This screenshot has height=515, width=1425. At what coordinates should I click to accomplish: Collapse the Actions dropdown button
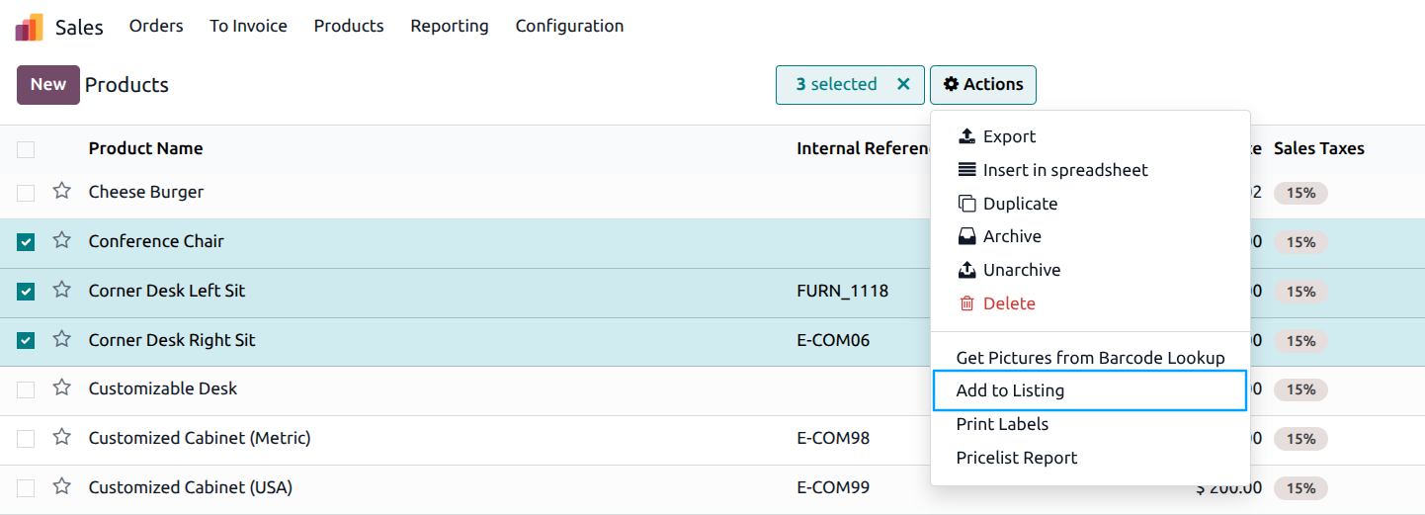coord(983,85)
